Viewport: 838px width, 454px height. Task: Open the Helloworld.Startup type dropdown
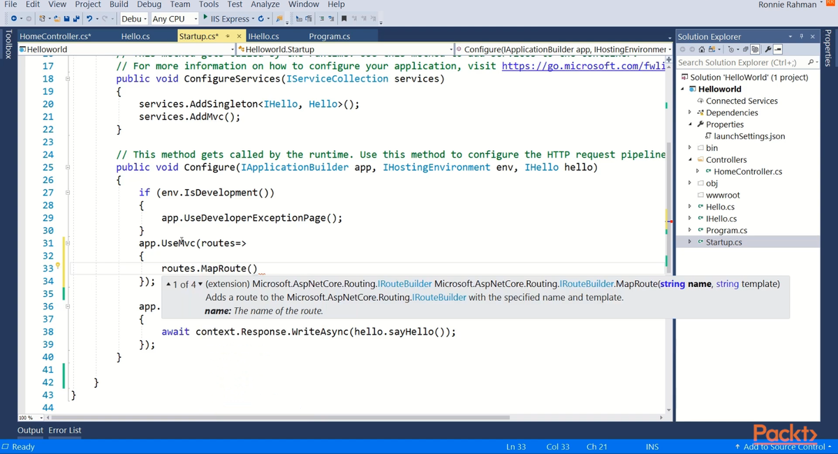click(344, 49)
